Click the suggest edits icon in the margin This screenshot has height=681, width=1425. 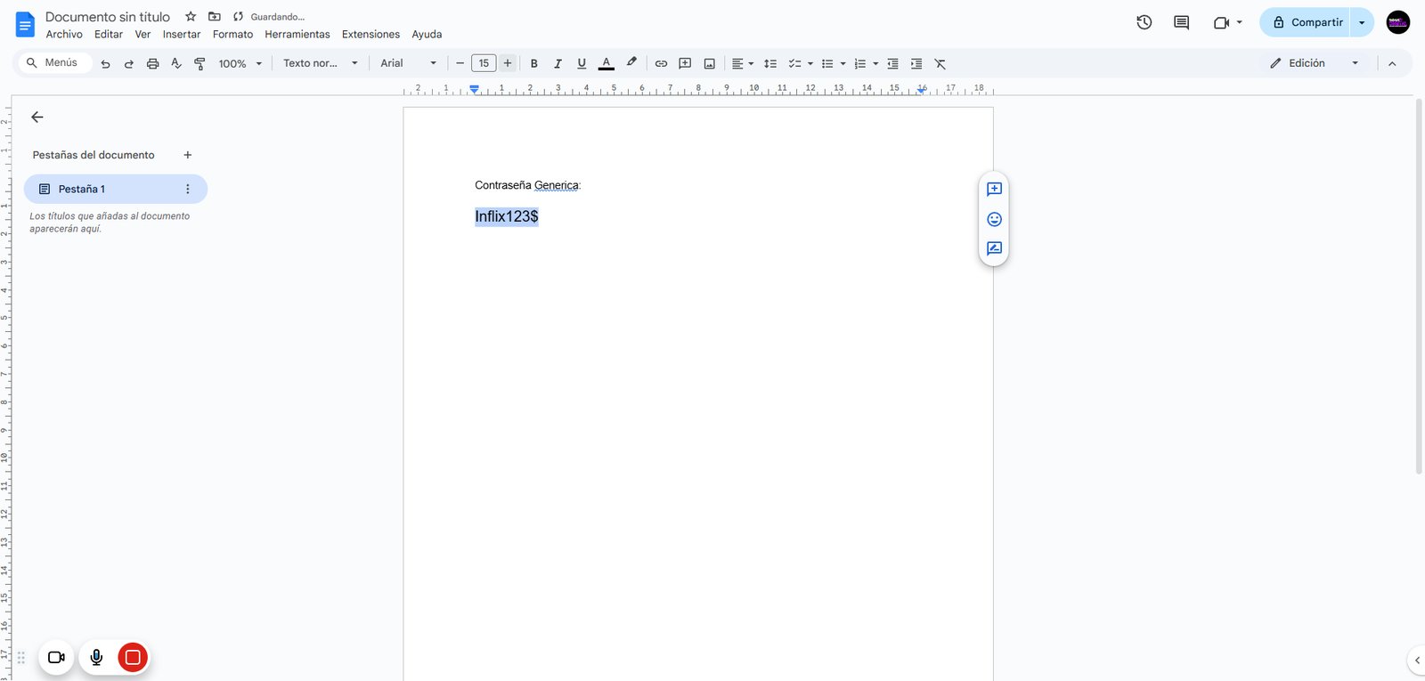coord(995,248)
